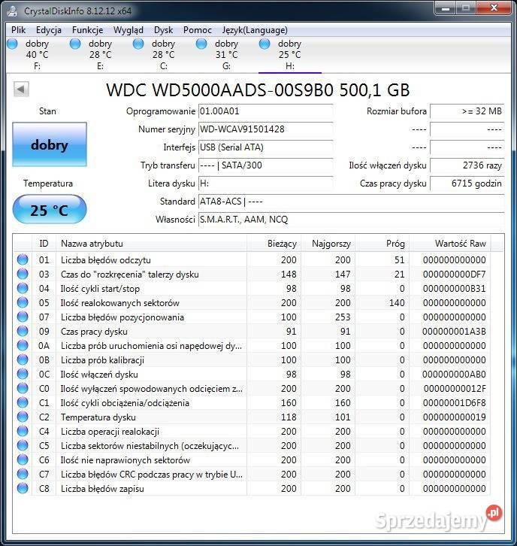Click the blue 'dobry' health status button

point(50,145)
